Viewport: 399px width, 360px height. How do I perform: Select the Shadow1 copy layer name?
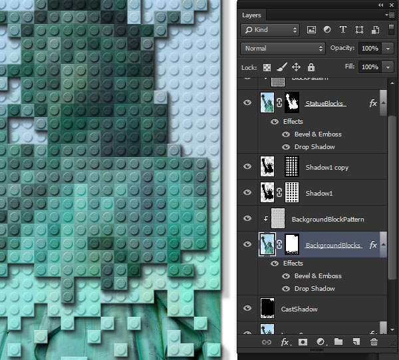click(x=327, y=168)
